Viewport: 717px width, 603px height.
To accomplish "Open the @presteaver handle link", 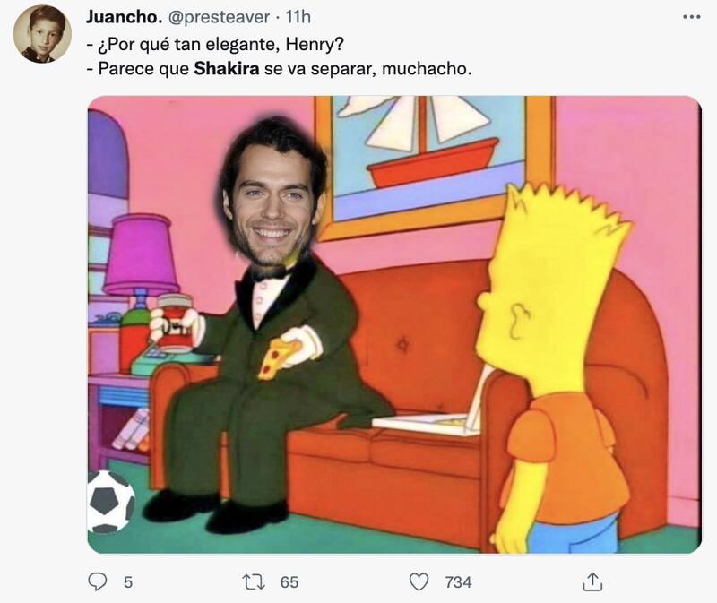I will point(219,17).
